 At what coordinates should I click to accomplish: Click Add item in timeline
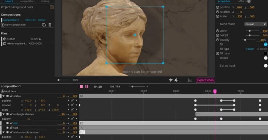(x=11, y=91)
